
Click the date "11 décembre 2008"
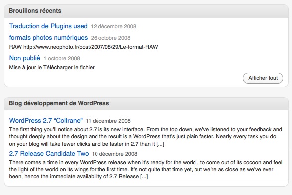point(108,121)
